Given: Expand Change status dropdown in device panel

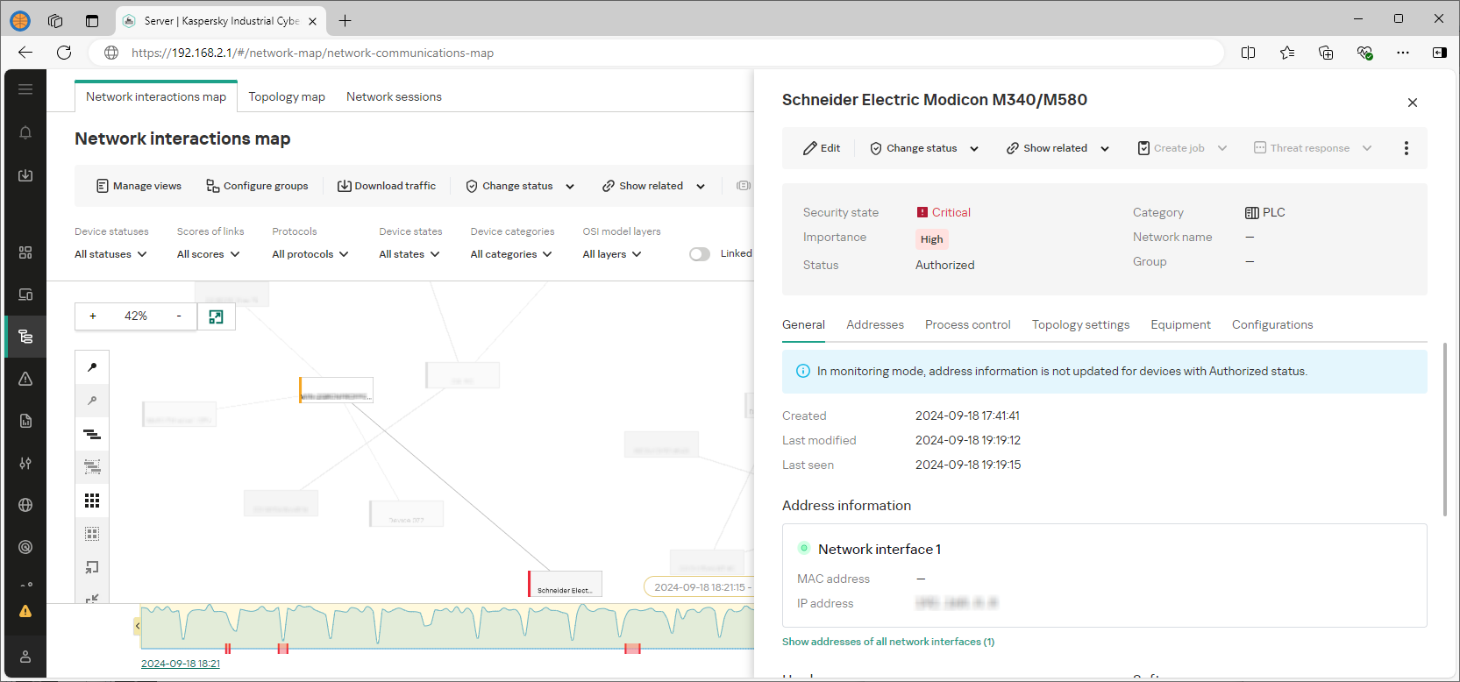Looking at the screenshot, I should coord(923,148).
